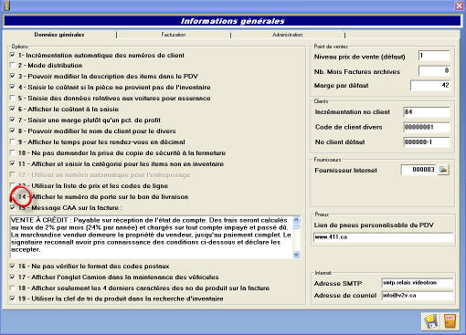Toggle option 1 automatic client number incrementation
Viewport: 466px width, 335px height.
[13, 55]
